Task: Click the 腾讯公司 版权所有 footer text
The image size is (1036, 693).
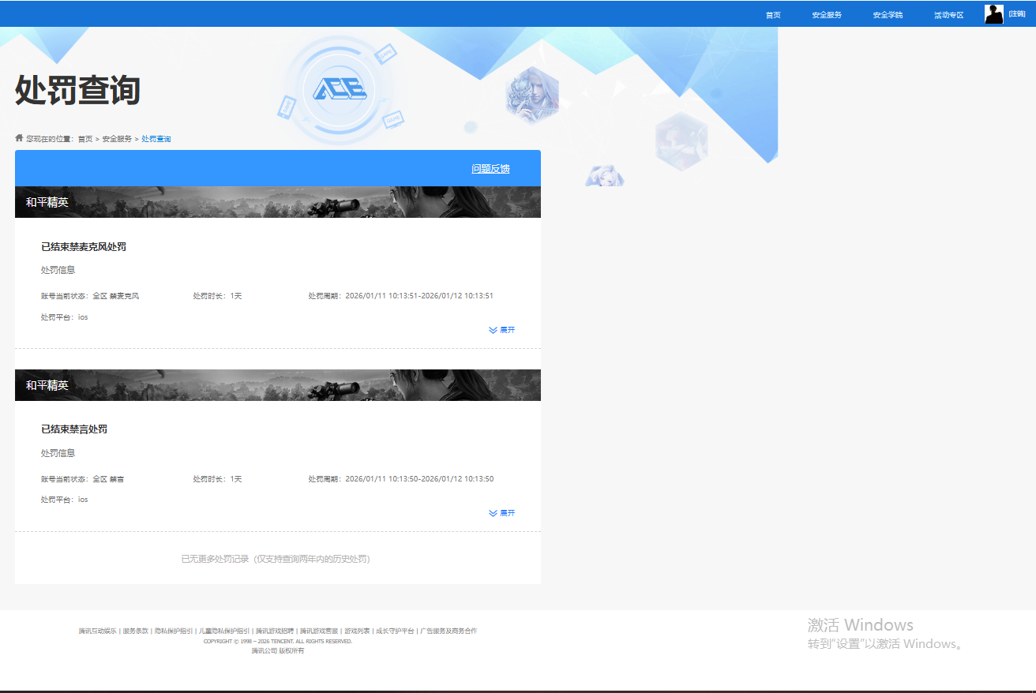Action: (278, 651)
